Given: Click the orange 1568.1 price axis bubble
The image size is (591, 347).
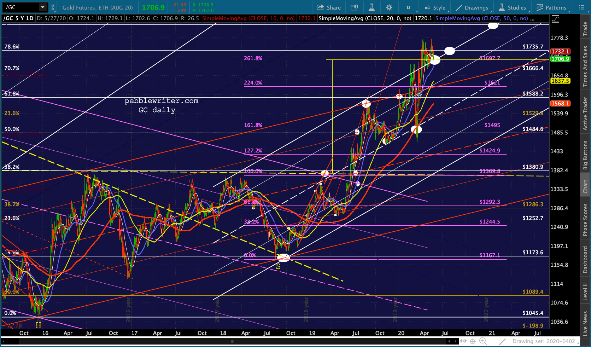Looking at the screenshot, I should (560, 104).
